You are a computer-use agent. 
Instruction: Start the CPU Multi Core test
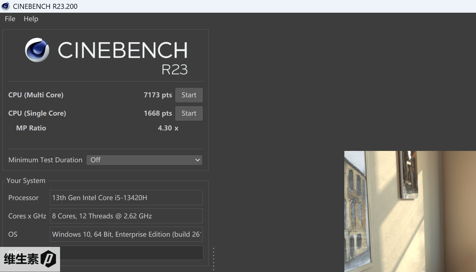(x=189, y=95)
